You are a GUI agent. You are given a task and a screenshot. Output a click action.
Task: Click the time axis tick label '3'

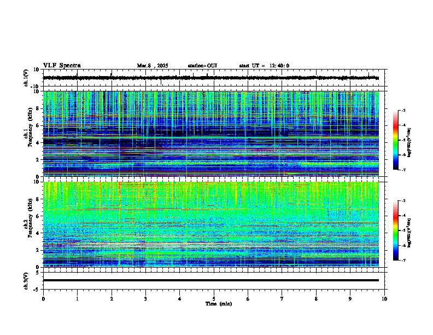click(145, 299)
